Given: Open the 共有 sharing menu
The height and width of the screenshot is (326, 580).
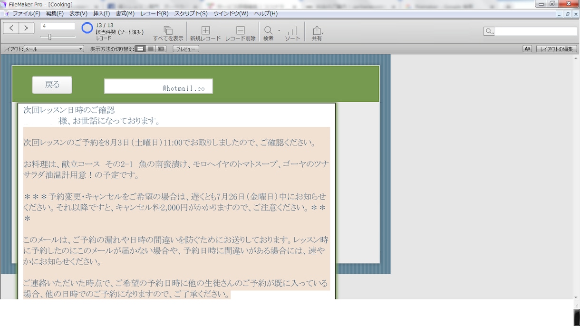Looking at the screenshot, I should [317, 33].
